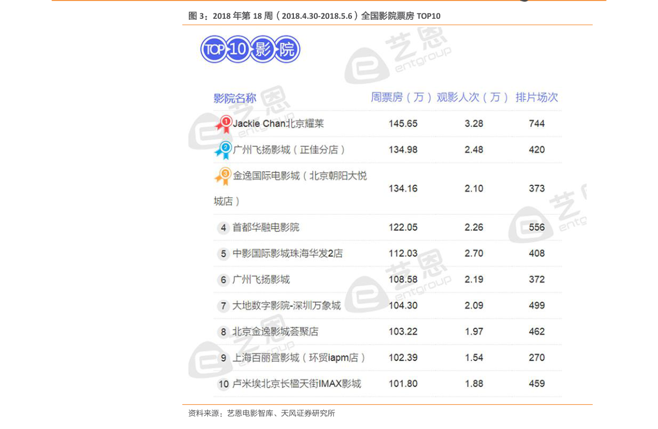The image size is (658, 429).
Task: Click box office value 112.03
Action: coord(403,253)
